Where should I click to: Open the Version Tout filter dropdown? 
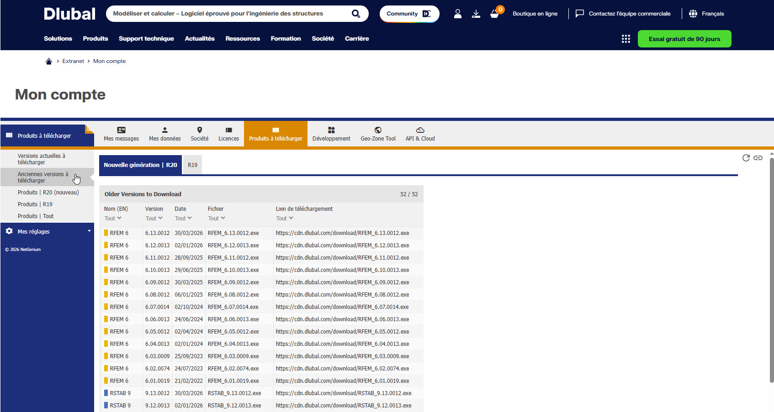pyautogui.click(x=154, y=219)
